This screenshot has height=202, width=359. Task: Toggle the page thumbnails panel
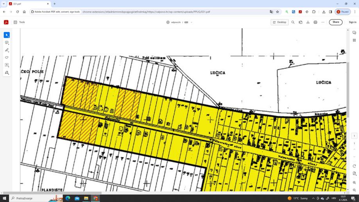(x=354, y=40)
